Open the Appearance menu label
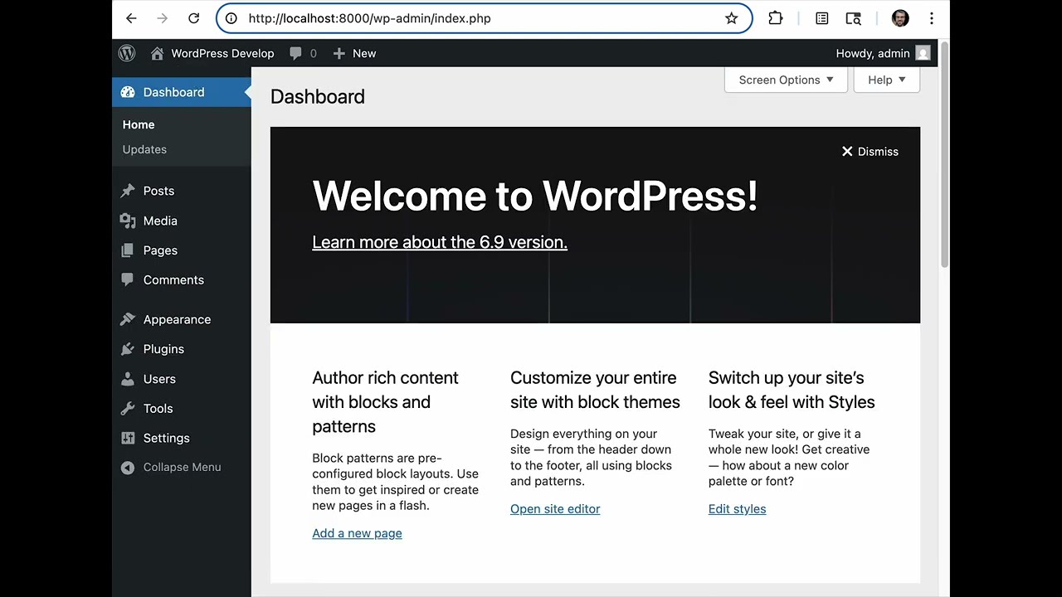Screen dimensions: 1062x597 177,319
